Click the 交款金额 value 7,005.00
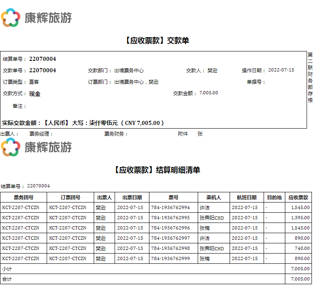This screenshot has width=316, height=285. 208,93
